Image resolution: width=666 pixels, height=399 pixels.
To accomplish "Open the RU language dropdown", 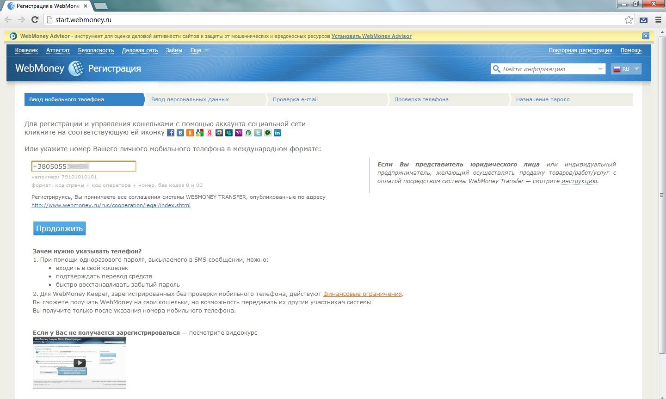I will coord(626,69).
